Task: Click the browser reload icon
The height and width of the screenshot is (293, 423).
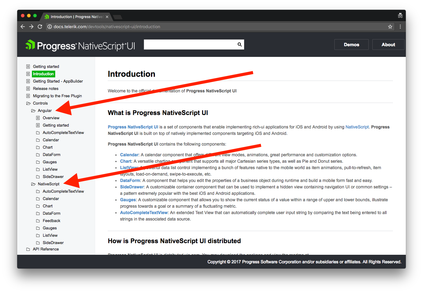Action: point(40,27)
